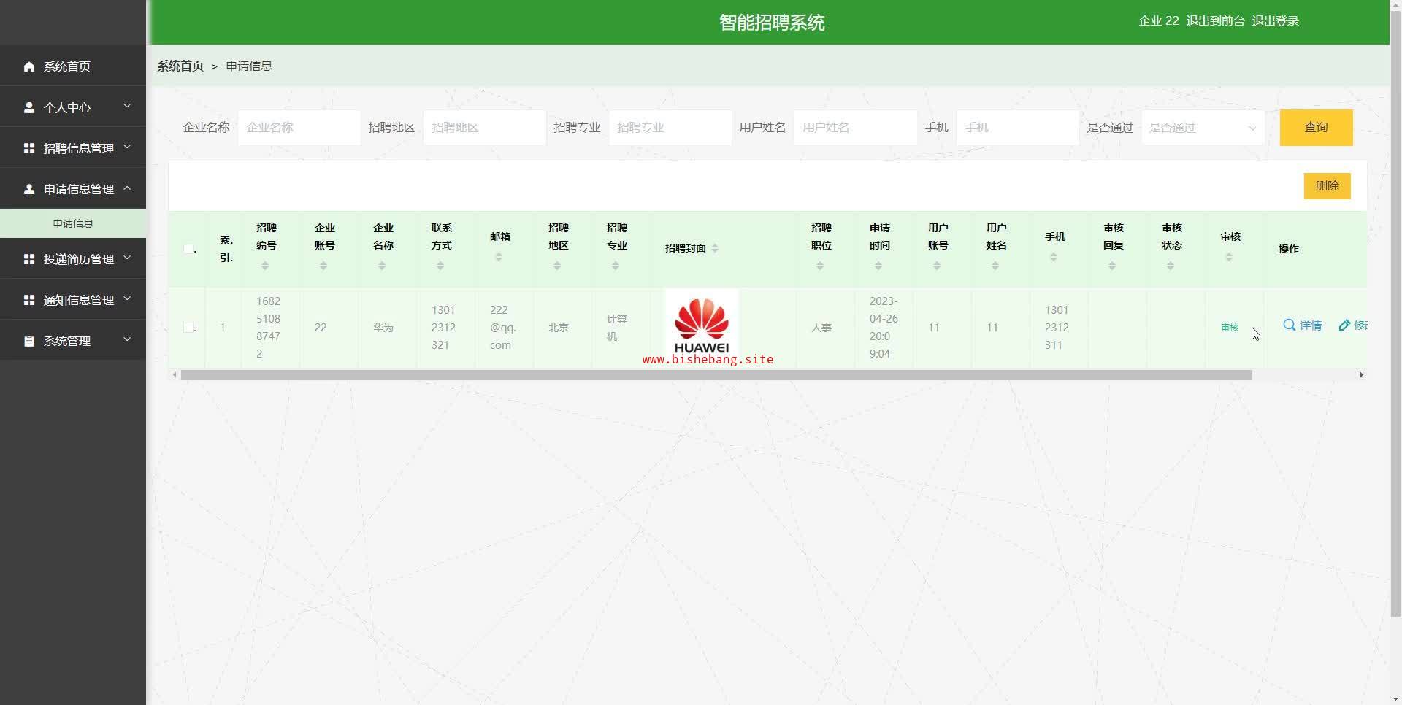The height and width of the screenshot is (705, 1402).
Task: Click the green 审核 link in row 1
Action: click(1230, 328)
